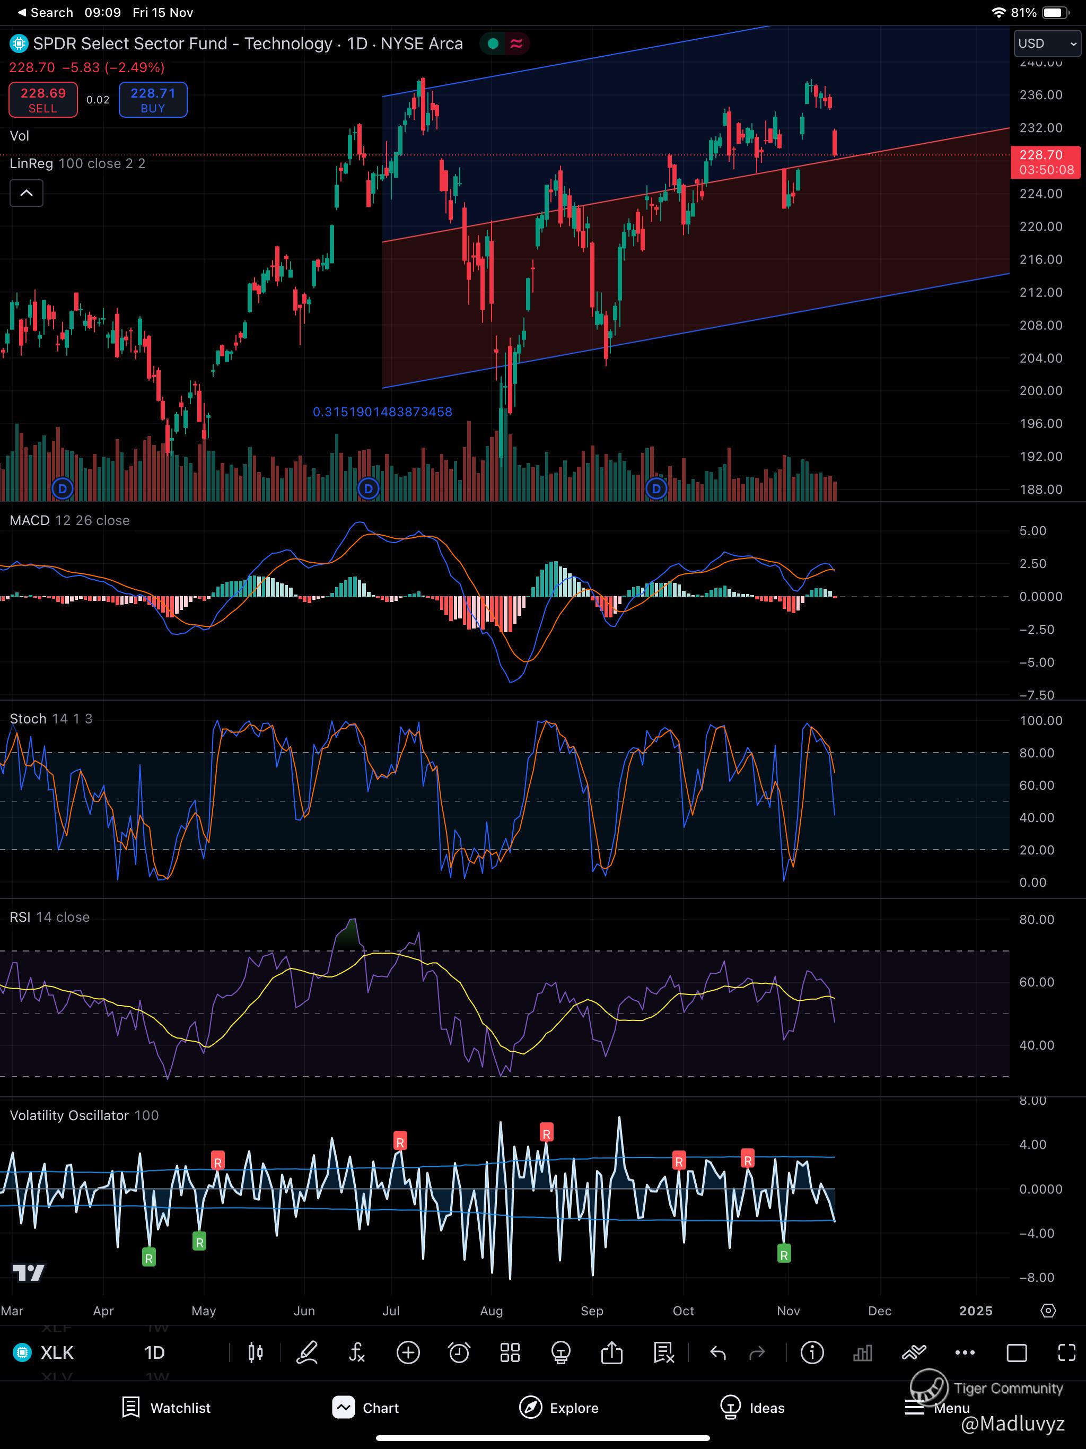Open the symbol info icon
The image size is (1086, 1449).
(x=812, y=1352)
